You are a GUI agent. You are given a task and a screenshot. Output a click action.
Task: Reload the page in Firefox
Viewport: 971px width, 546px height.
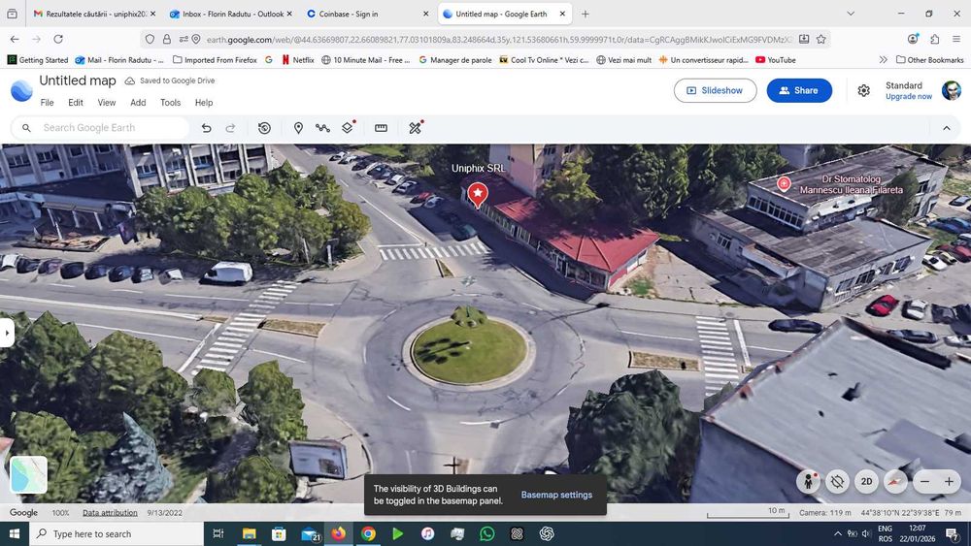pyautogui.click(x=58, y=39)
